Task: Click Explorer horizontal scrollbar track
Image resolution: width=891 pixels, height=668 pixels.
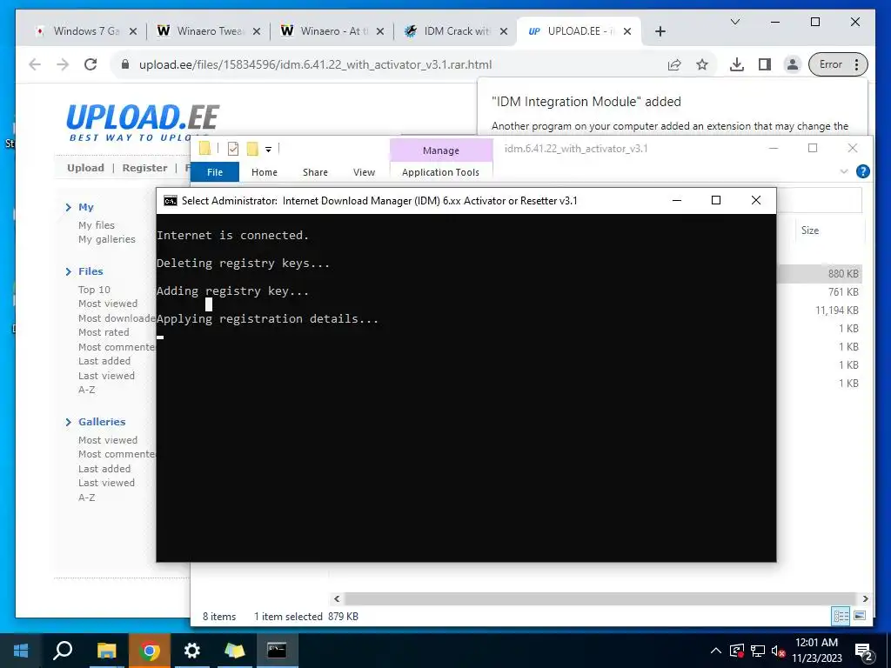Action: coord(600,598)
